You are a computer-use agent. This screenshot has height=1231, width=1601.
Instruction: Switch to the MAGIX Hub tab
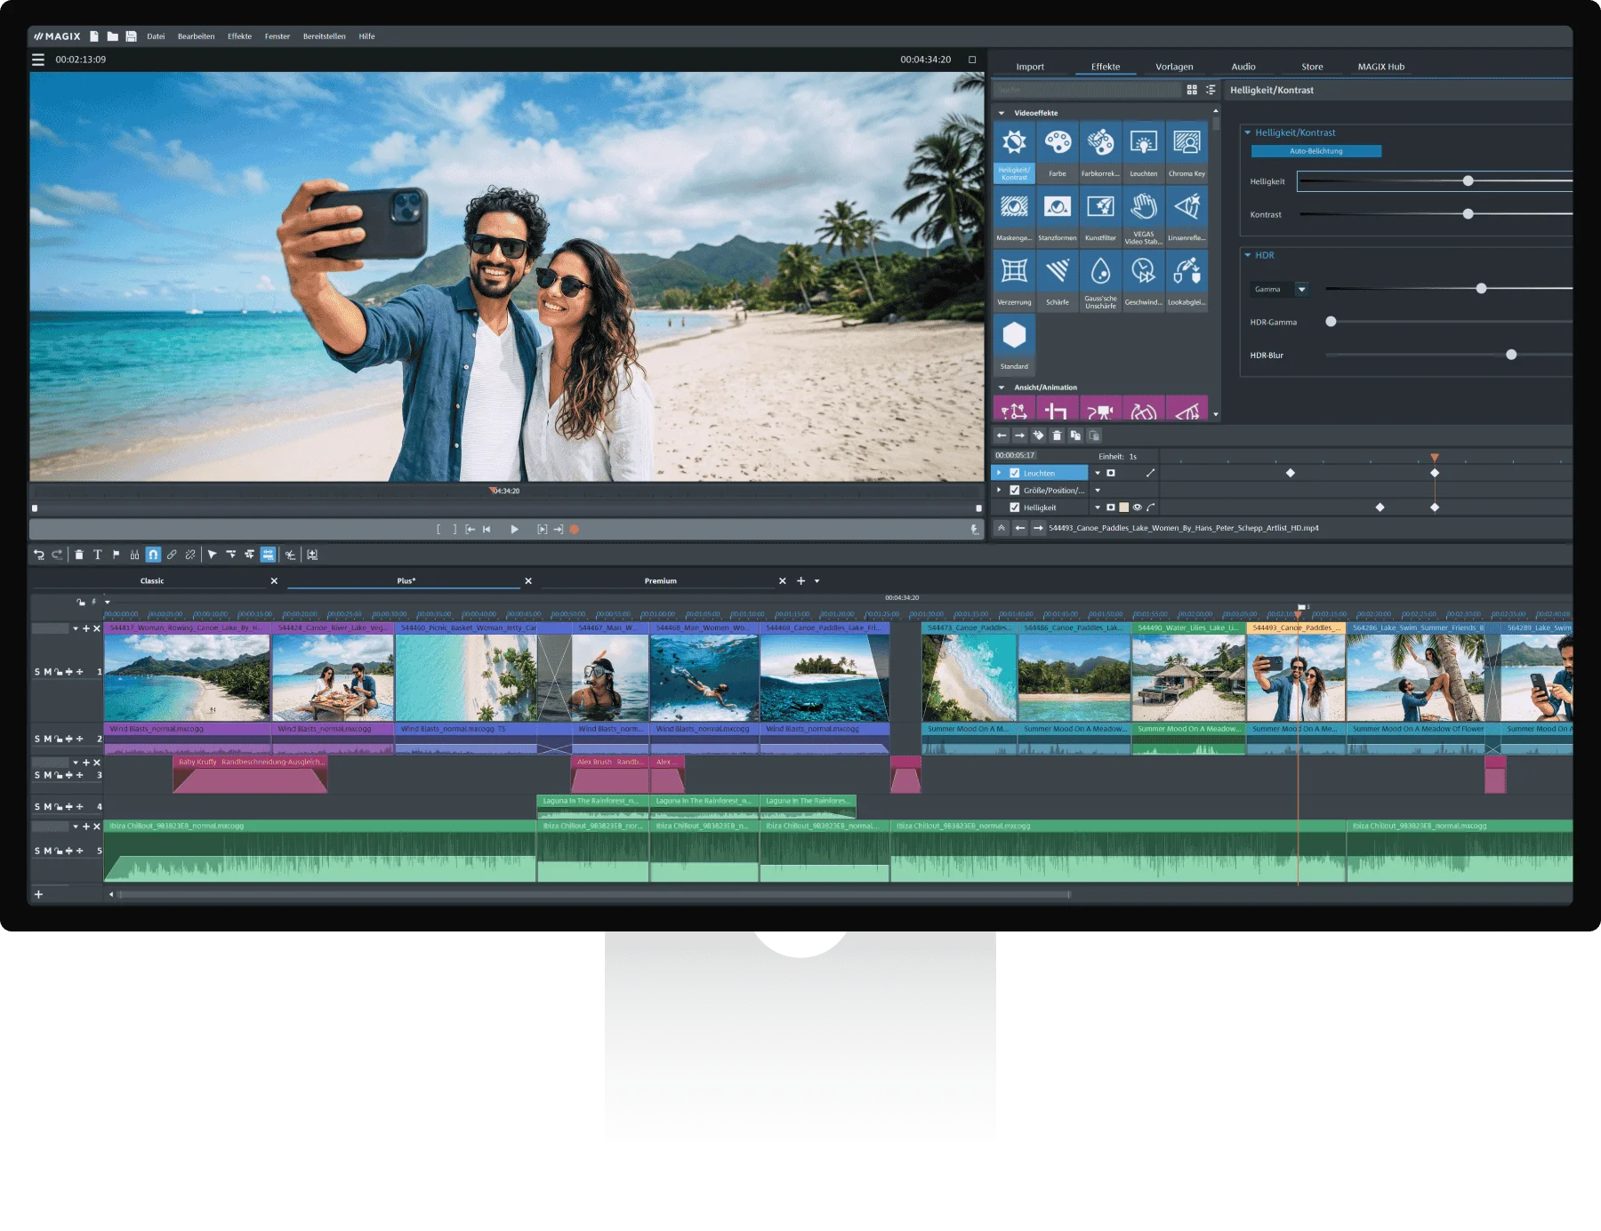[x=1380, y=67]
